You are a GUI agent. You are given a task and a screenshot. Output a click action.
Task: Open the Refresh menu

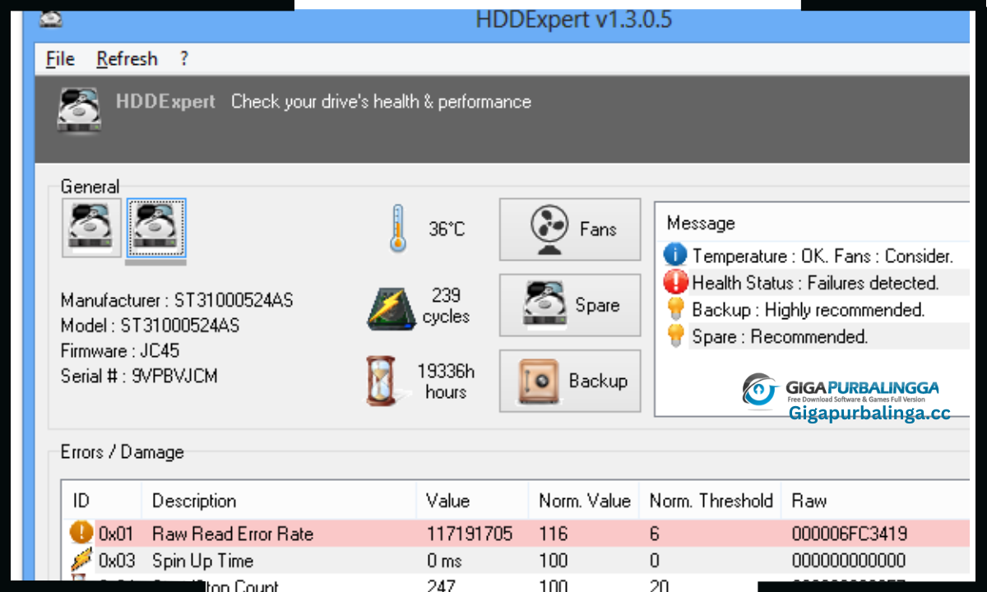[x=127, y=59]
